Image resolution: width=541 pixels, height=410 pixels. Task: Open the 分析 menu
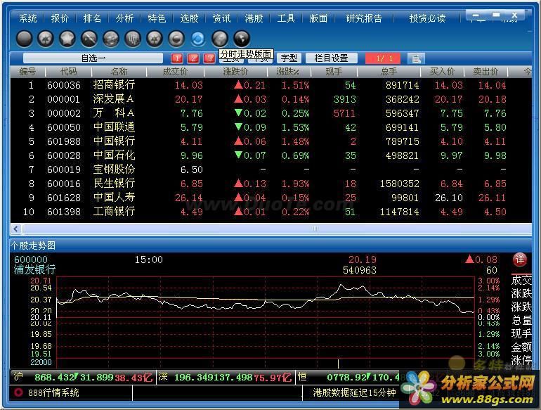click(x=124, y=18)
